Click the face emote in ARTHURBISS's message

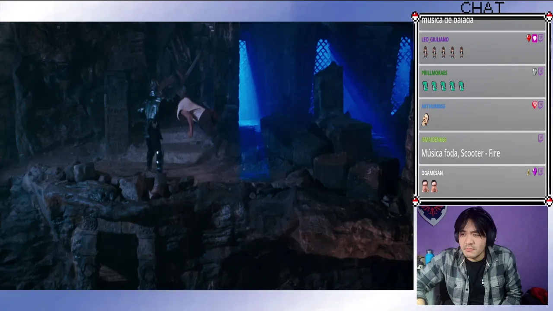point(426,119)
